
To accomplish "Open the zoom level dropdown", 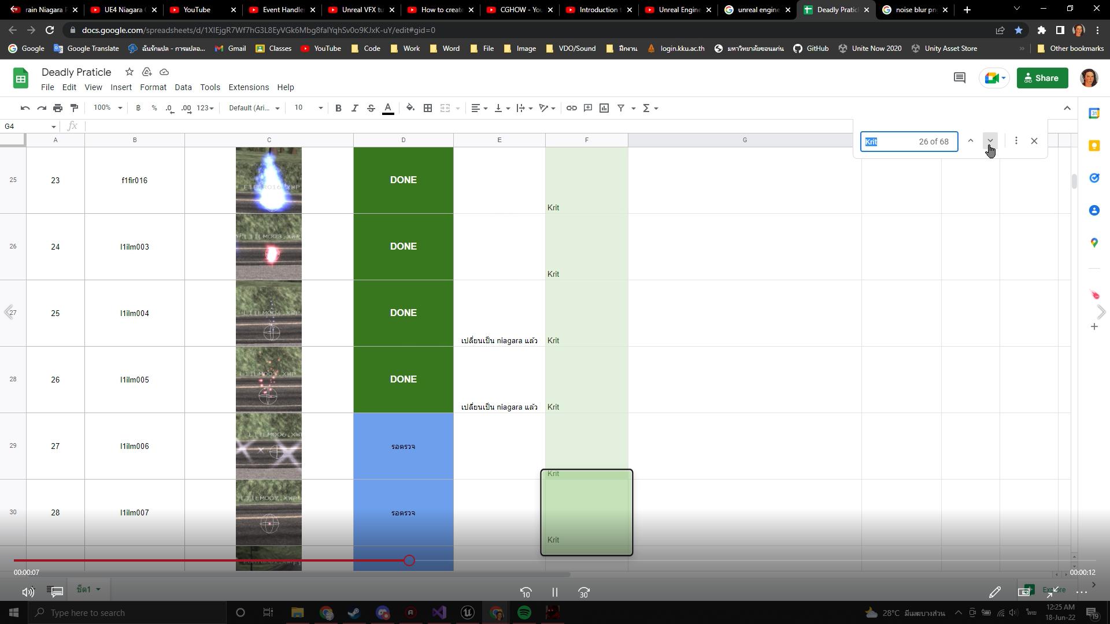I will point(108,108).
